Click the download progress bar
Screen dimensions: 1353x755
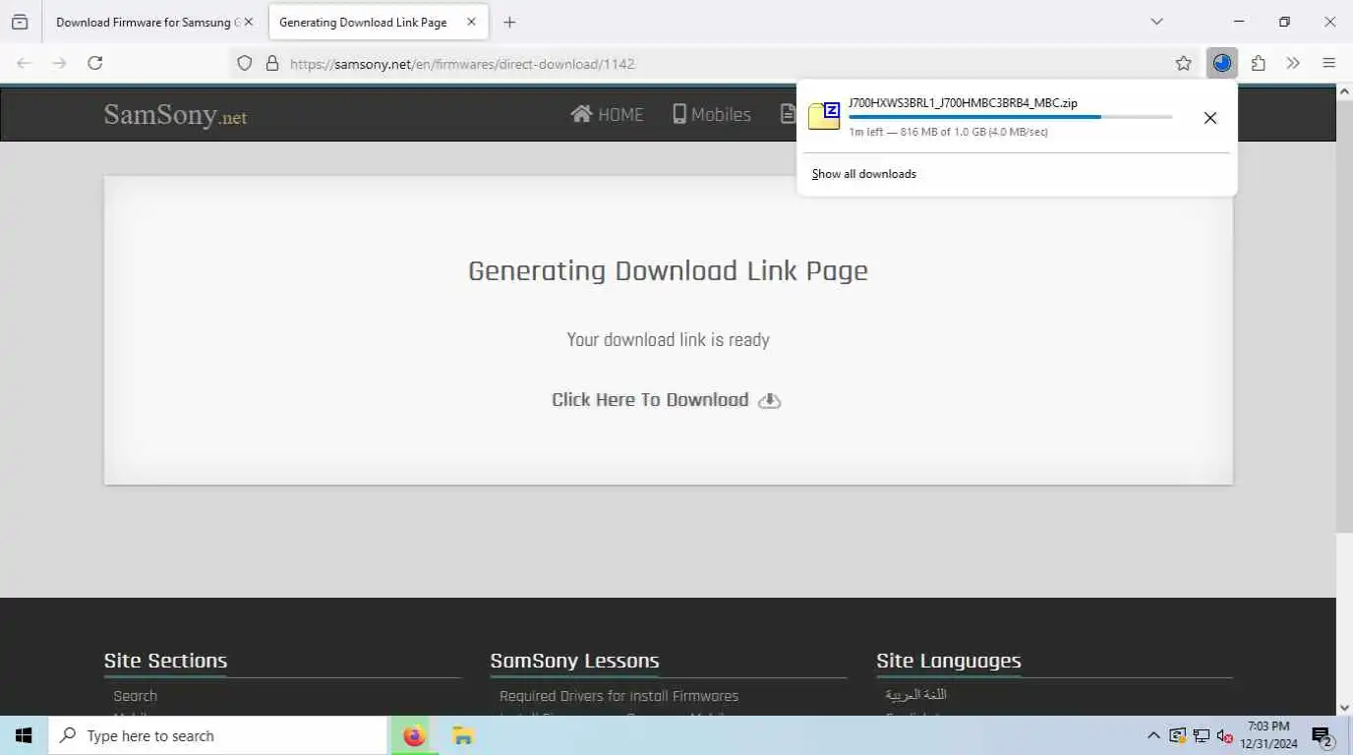coord(1010,117)
